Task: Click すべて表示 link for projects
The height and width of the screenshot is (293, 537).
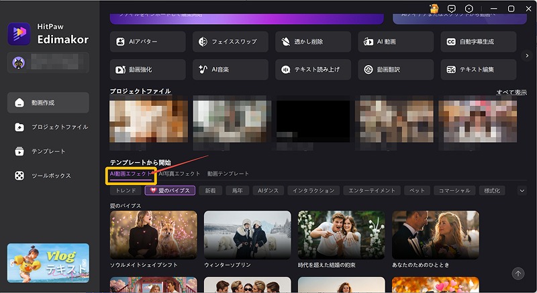Action: pyautogui.click(x=511, y=92)
